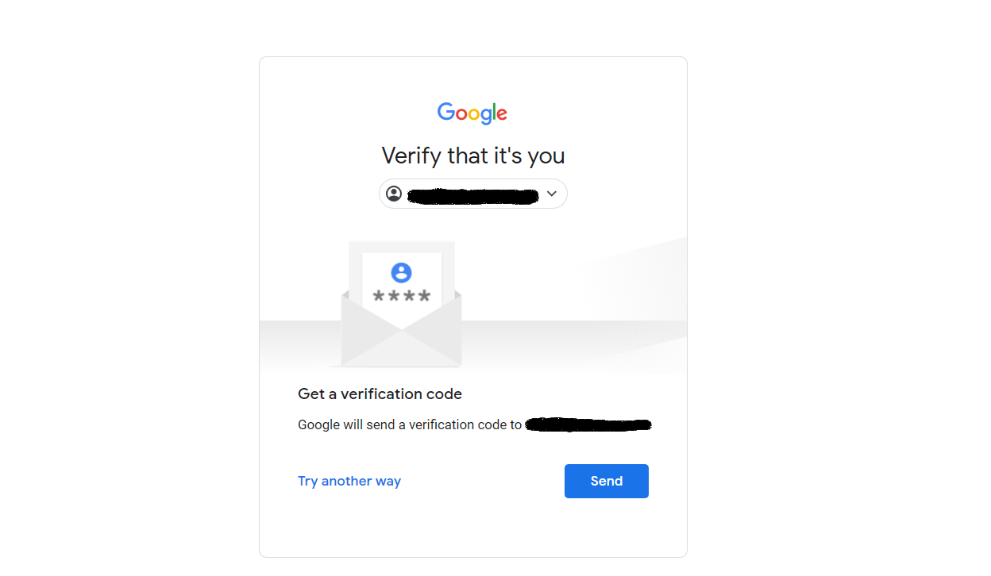Click the "Verify that it's you" heading
The image size is (991, 576).
[x=473, y=156]
